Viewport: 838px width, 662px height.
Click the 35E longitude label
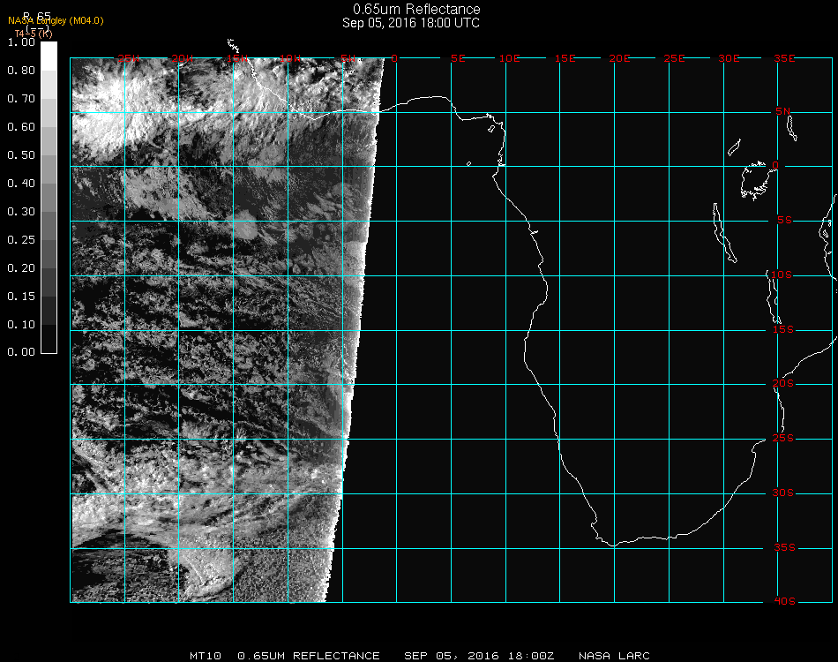[784, 58]
